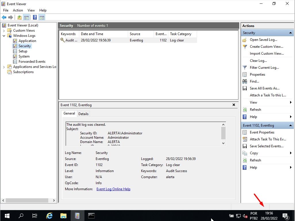The width and height of the screenshot is (295, 221).
Task: Click Filter Current Log action
Action: pos(264,67)
